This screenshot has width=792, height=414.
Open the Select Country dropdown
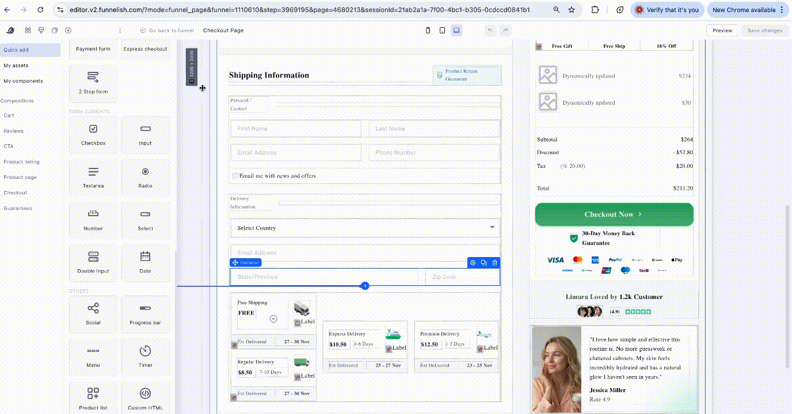point(365,228)
